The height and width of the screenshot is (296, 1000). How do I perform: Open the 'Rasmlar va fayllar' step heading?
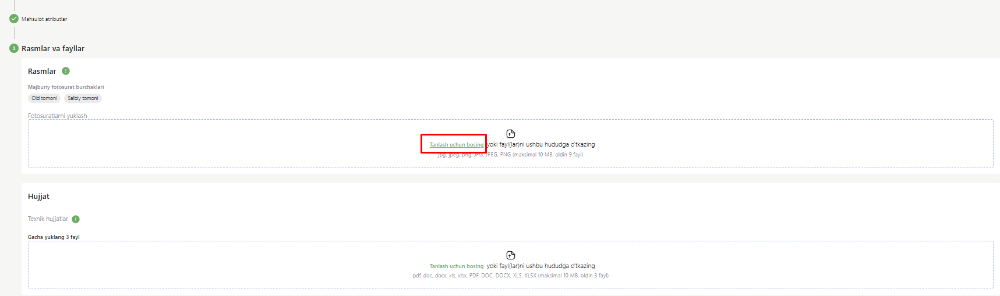point(53,49)
